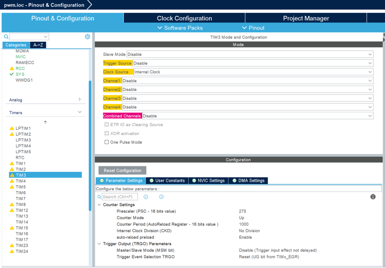Click Internal Clock Division value No Division
The height and width of the screenshot is (268, 385).
(249, 231)
